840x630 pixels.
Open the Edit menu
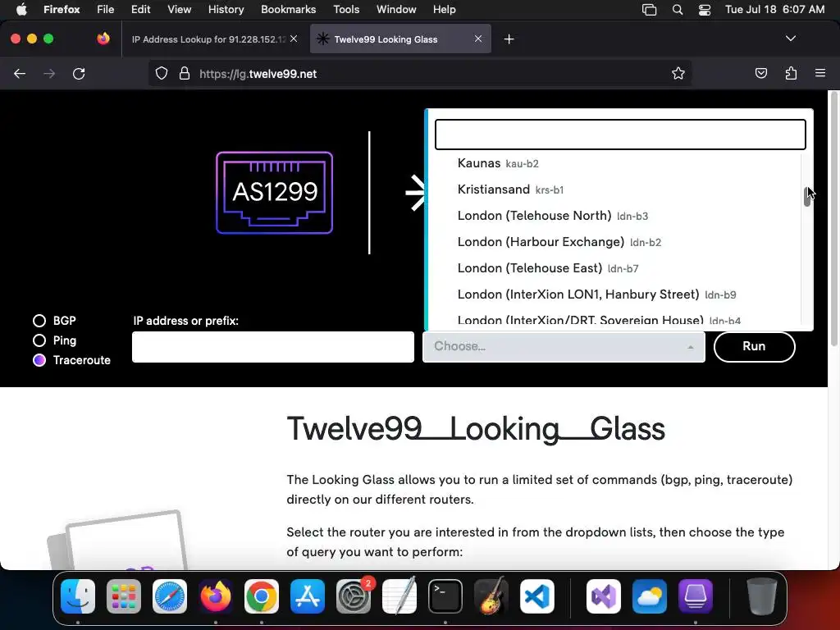[140, 9]
